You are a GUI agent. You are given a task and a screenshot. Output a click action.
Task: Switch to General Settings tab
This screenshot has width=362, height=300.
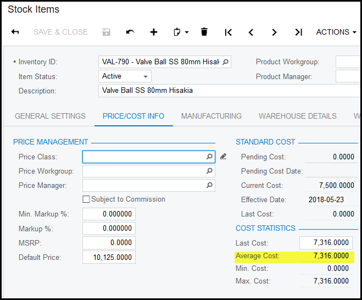50,116
